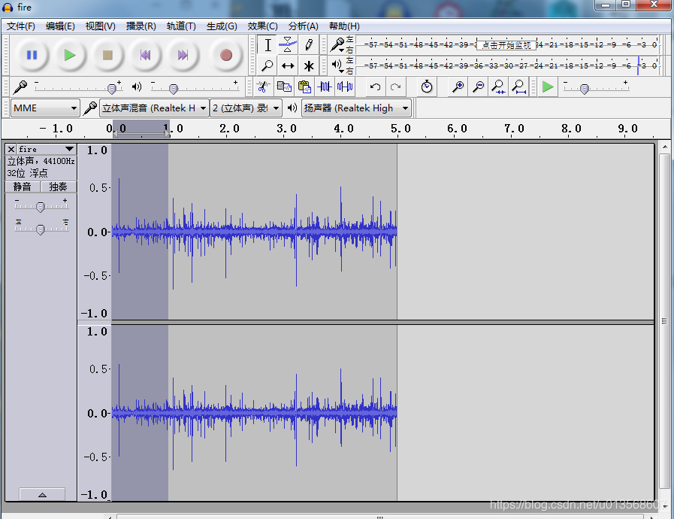
Task: Click the vertical scrollbar up arrow
Action: (664, 147)
